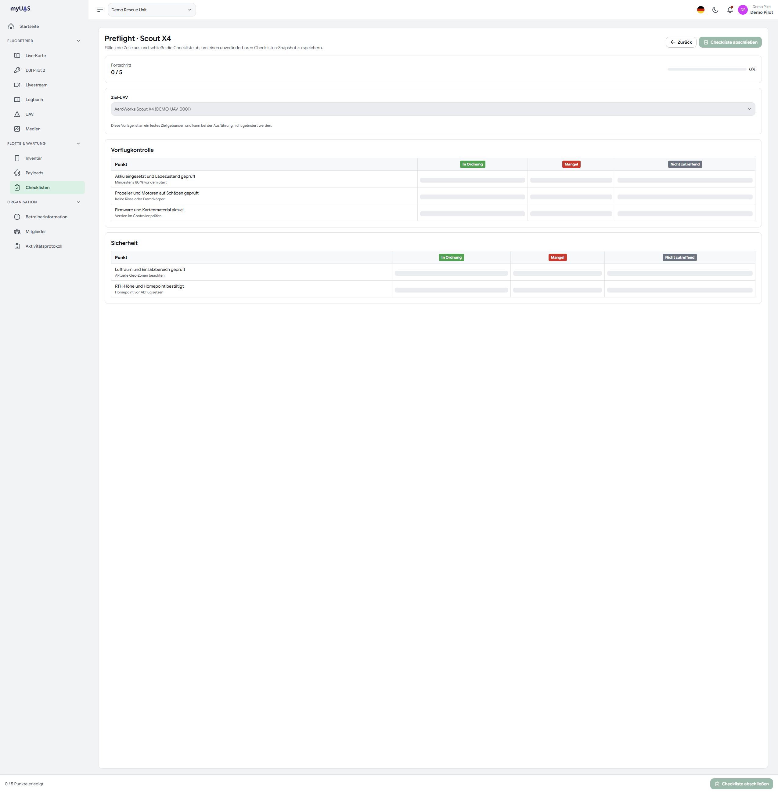The height and width of the screenshot is (793, 778).
Task: Mark Propeller und Motoren as Mangel
Action: [x=571, y=197]
